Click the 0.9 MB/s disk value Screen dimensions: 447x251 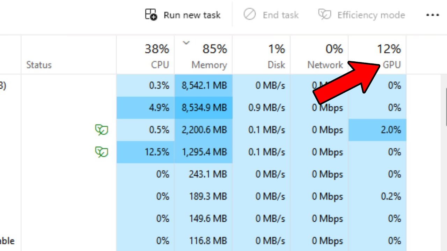266,108
